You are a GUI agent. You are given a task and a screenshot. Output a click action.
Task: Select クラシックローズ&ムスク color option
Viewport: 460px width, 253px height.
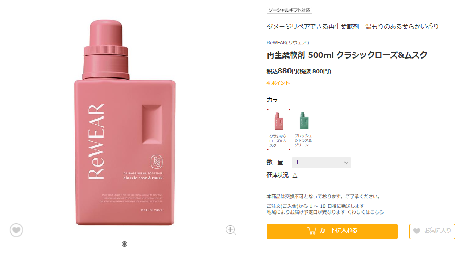point(278,129)
